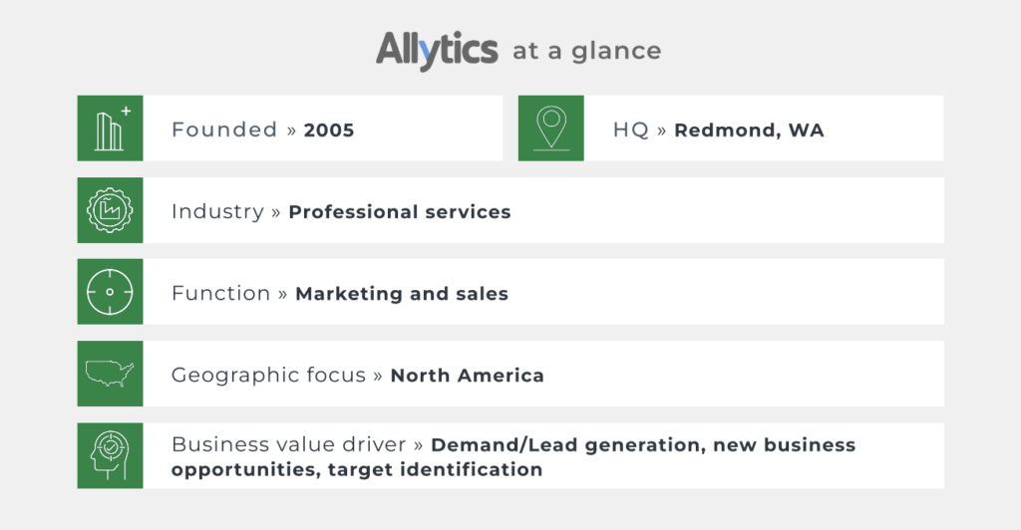This screenshot has height=530, width=1021.
Task: Click the Founded 2005 row
Action: [x=290, y=129]
